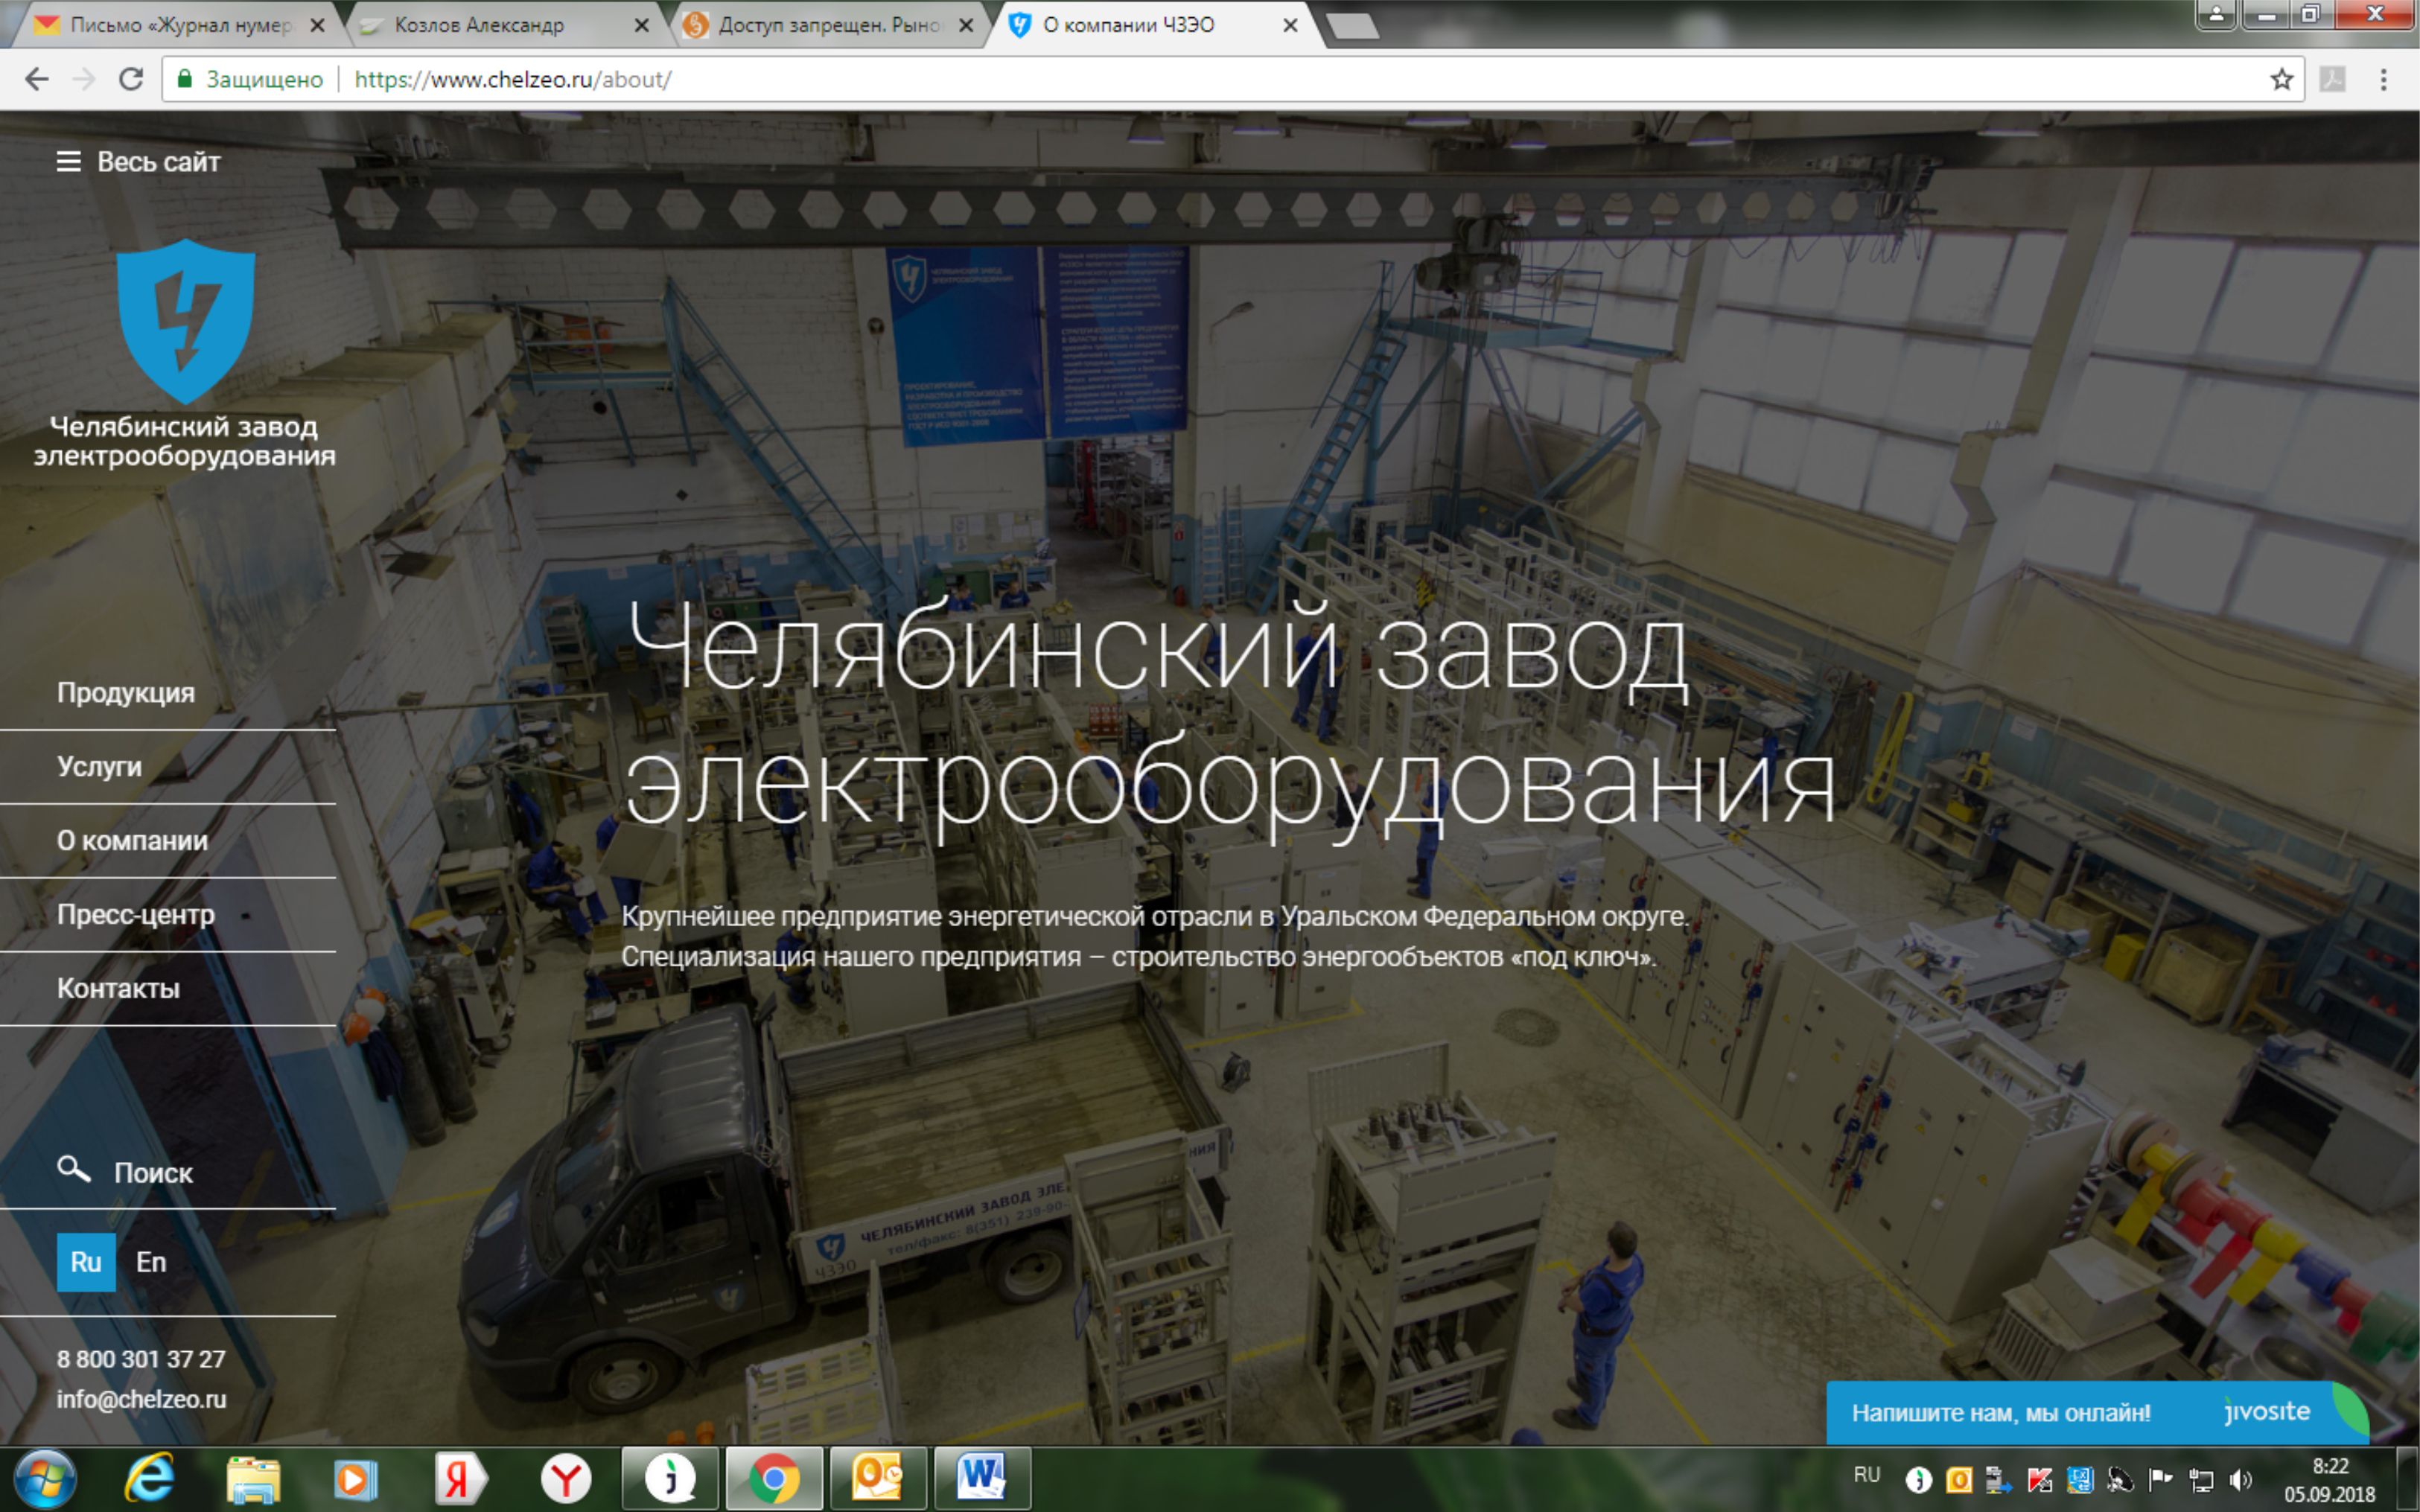
Task: Launch Internet Explorer from the taskbar
Action: (x=150, y=1478)
